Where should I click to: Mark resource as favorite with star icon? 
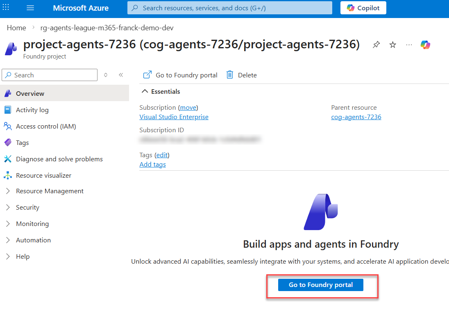(x=392, y=45)
